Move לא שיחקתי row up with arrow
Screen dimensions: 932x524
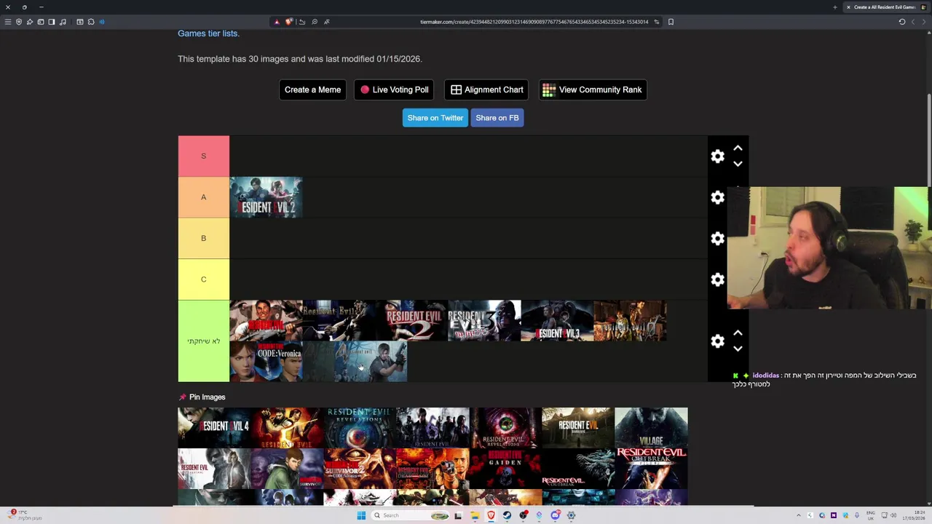[x=738, y=333]
